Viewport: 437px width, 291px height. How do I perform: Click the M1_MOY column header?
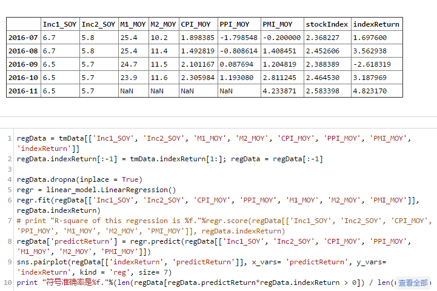pyautogui.click(x=133, y=24)
